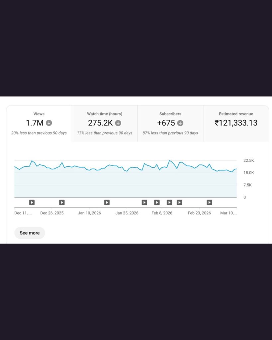This screenshot has height=340, width=272.
Task: Click the '20% less than previous 90 days' text
Action: click(39, 133)
